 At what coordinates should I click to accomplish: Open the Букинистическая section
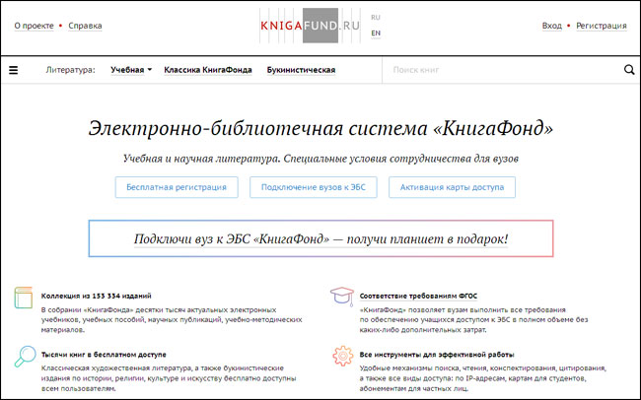[x=301, y=70]
